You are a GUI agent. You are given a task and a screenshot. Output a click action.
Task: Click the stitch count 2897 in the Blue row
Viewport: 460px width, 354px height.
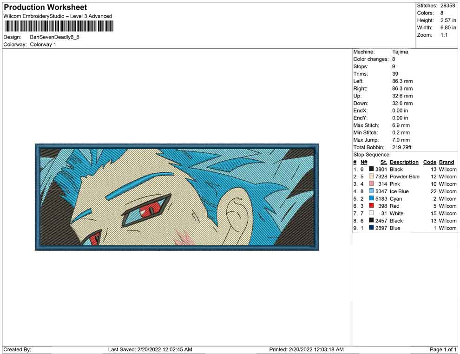click(x=381, y=228)
